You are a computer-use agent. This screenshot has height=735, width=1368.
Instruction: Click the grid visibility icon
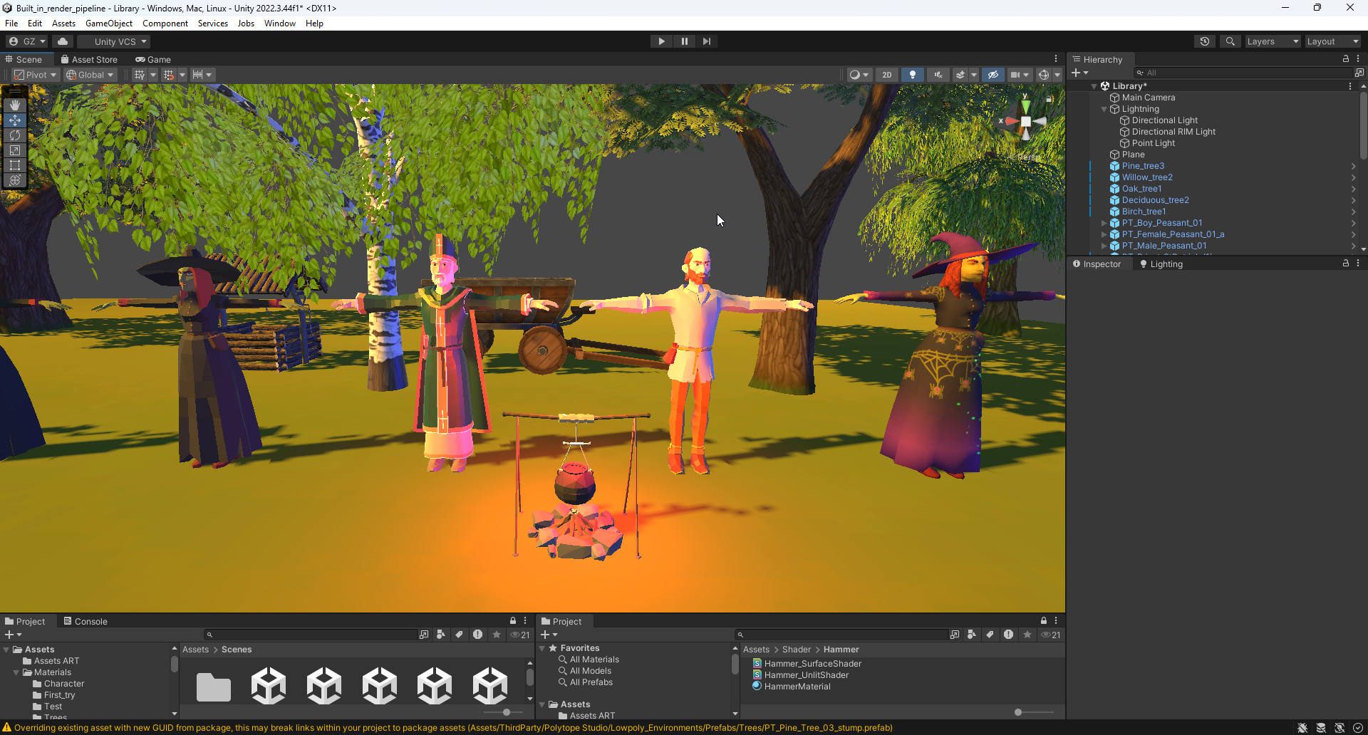pos(140,75)
